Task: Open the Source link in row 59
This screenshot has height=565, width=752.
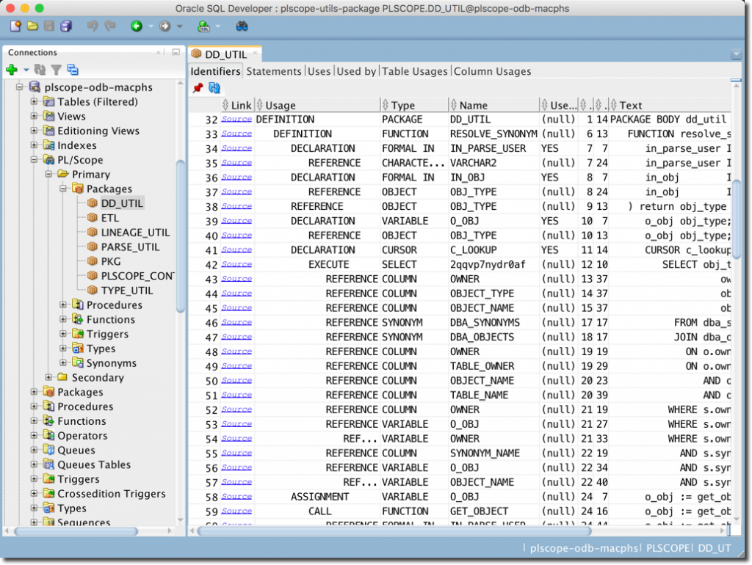Action: [236, 511]
